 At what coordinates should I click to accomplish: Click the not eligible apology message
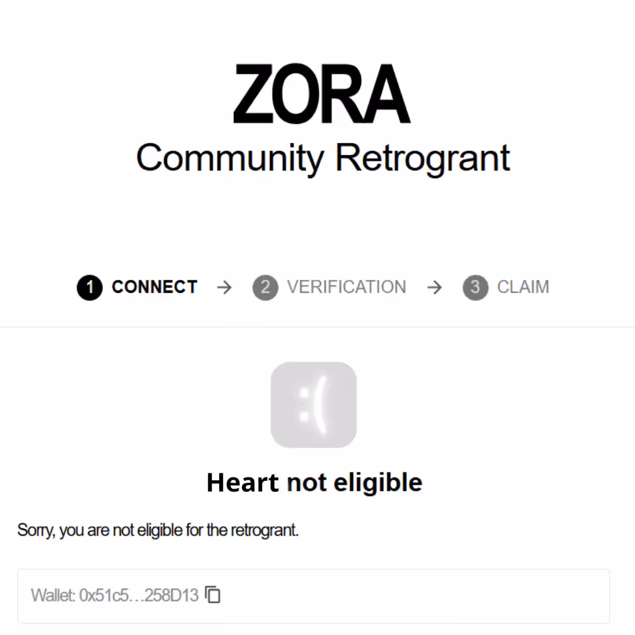point(158,530)
